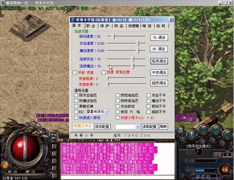234x180 pixels.
Task: Click the chat input box below chat log
Action: coord(118,177)
